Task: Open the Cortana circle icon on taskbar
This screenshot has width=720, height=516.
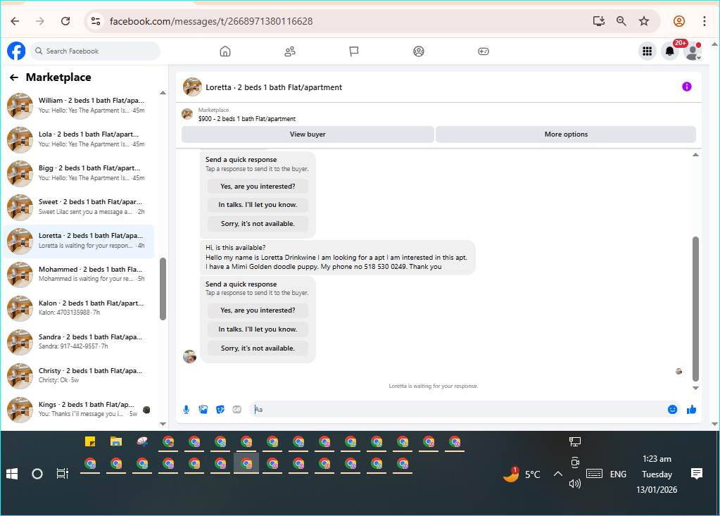Action: [x=37, y=474]
